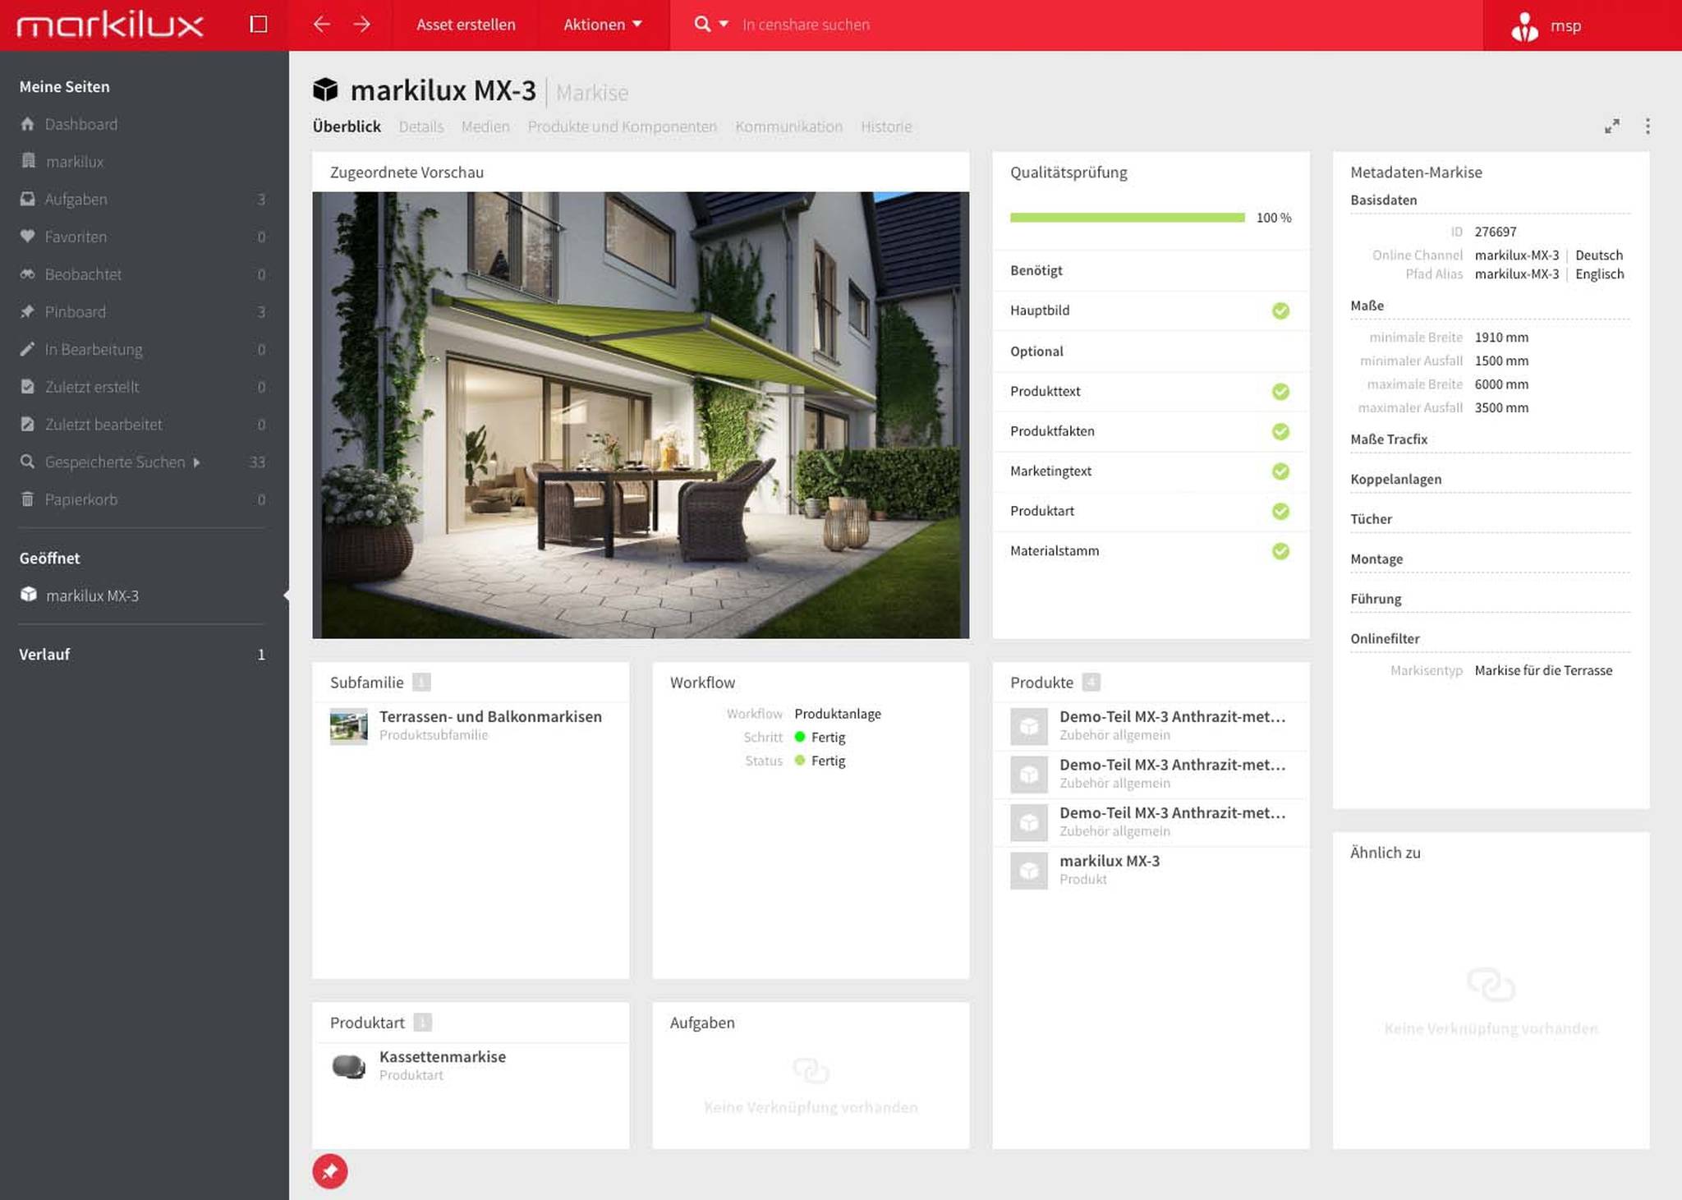
Task: Open Terrassen- und Balkonmarkisen subfamily link
Action: pyautogui.click(x=489, y=716)
